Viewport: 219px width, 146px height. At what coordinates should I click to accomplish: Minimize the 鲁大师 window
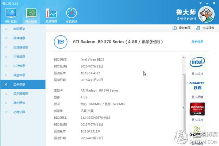(207, 3)
